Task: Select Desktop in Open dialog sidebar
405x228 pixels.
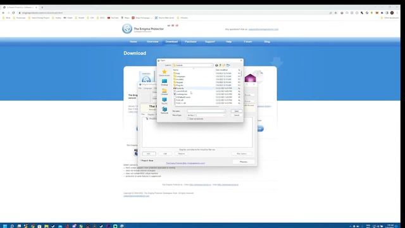Action: (x=165, y=82)
